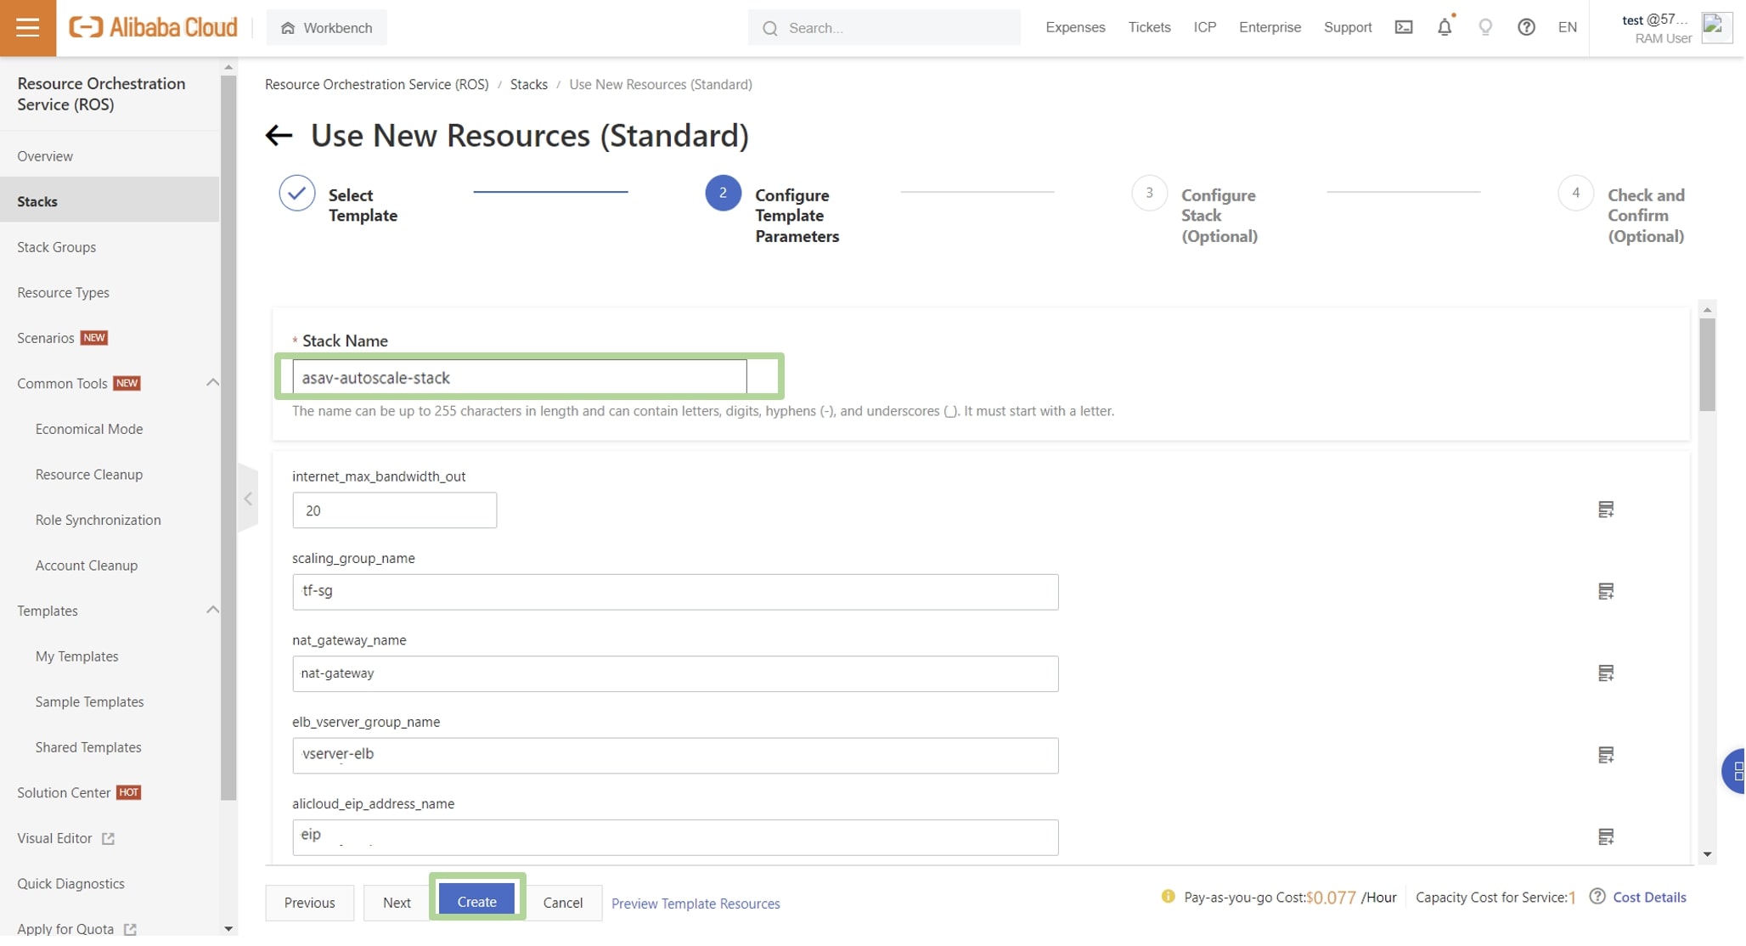Click the search magnifier icon
The width and height of the screenshot is (1746, 946).
pos(769,27)
